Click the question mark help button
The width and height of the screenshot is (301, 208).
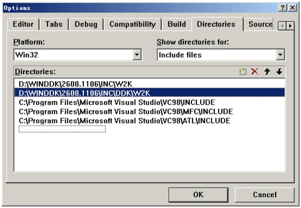tap(283, 8)
